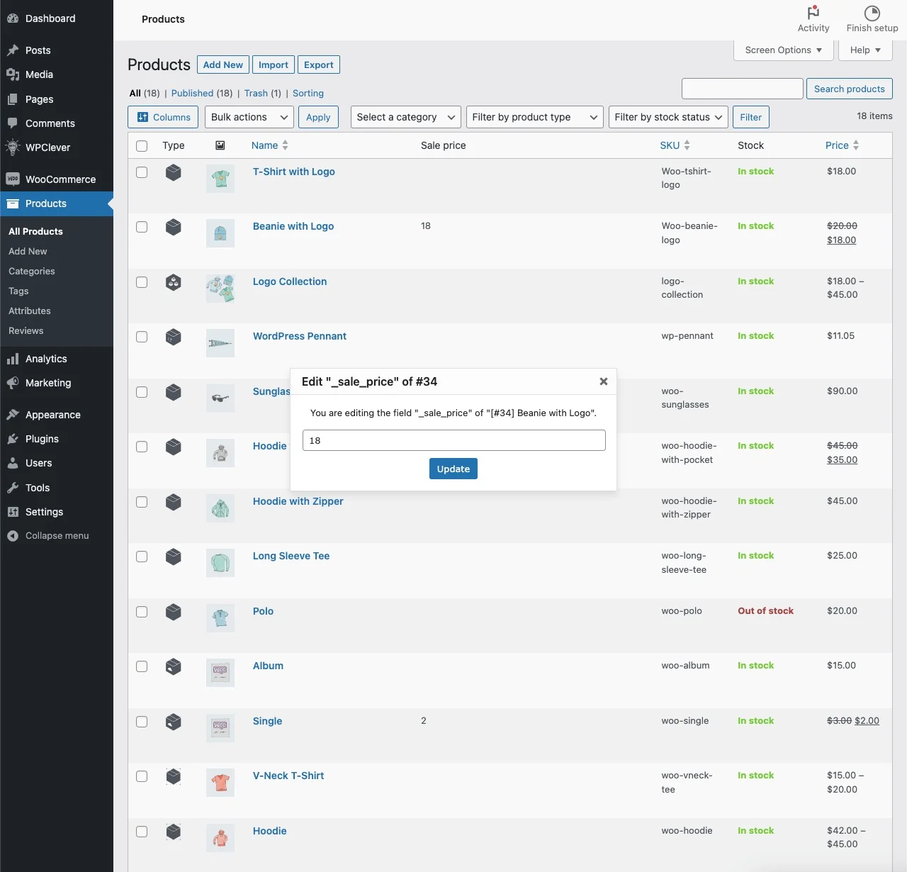This screenshot has width=907, height=872.
Task: Click the Posts pin icon
Action: [x=13, y=50]
